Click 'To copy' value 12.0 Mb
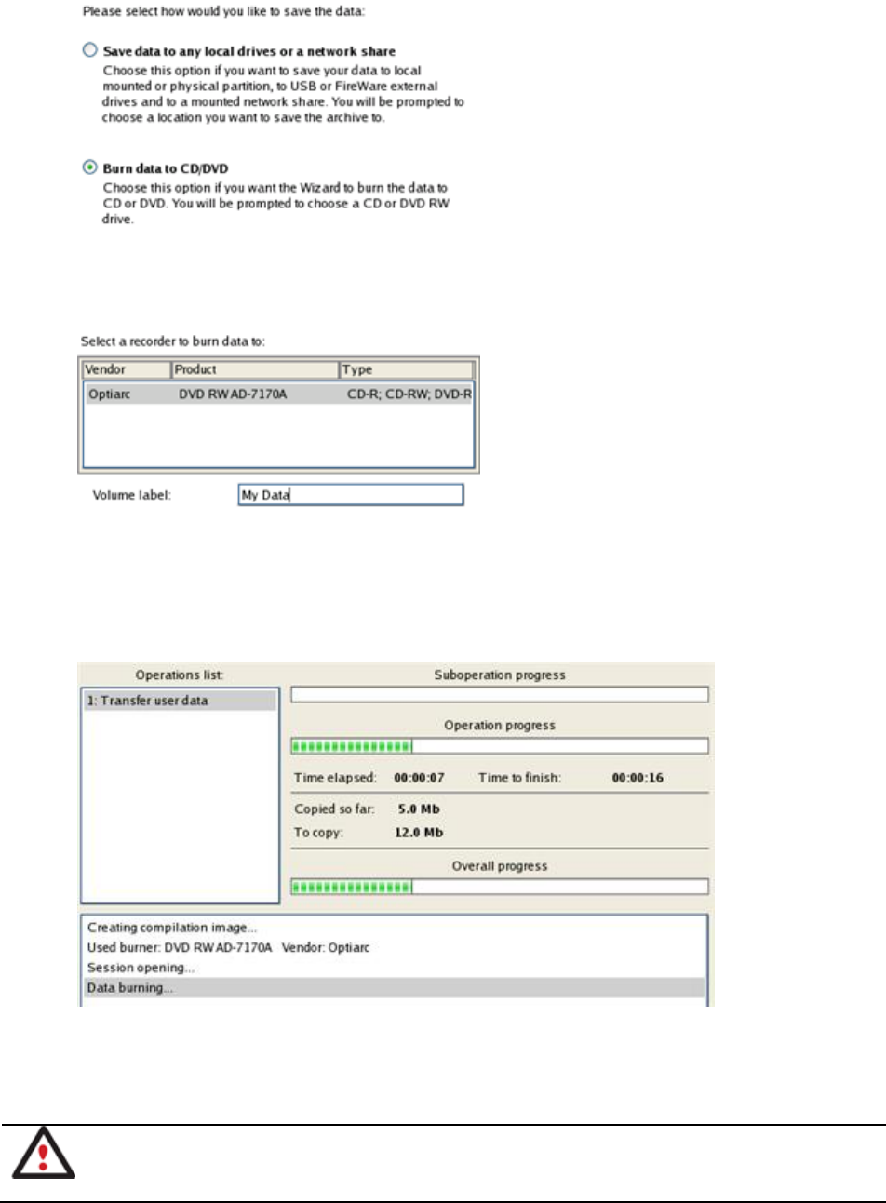Image resolution: width=886 pixels, height=1203 pixels. click(x=419, y=833)
